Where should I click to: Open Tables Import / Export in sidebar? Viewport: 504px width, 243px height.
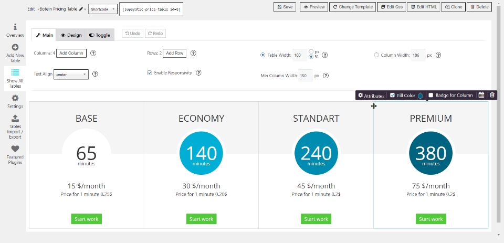[15, 118]
